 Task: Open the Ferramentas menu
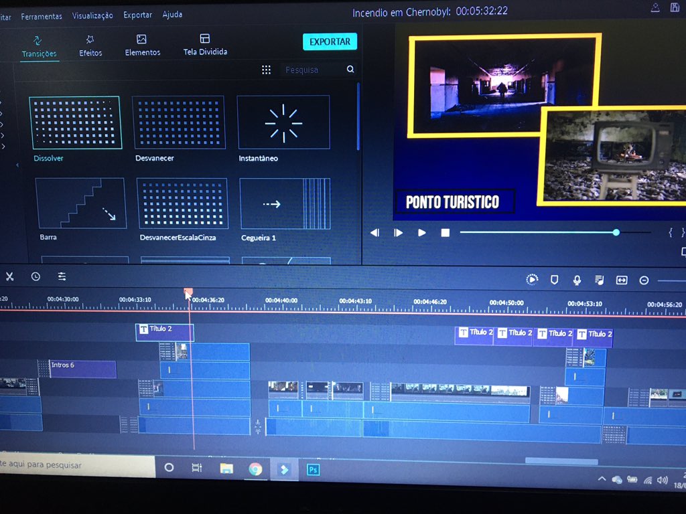click(42, 17)
